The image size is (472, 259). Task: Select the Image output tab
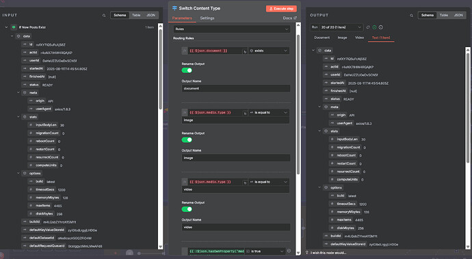pyautogui.click(x=342, y=38)
